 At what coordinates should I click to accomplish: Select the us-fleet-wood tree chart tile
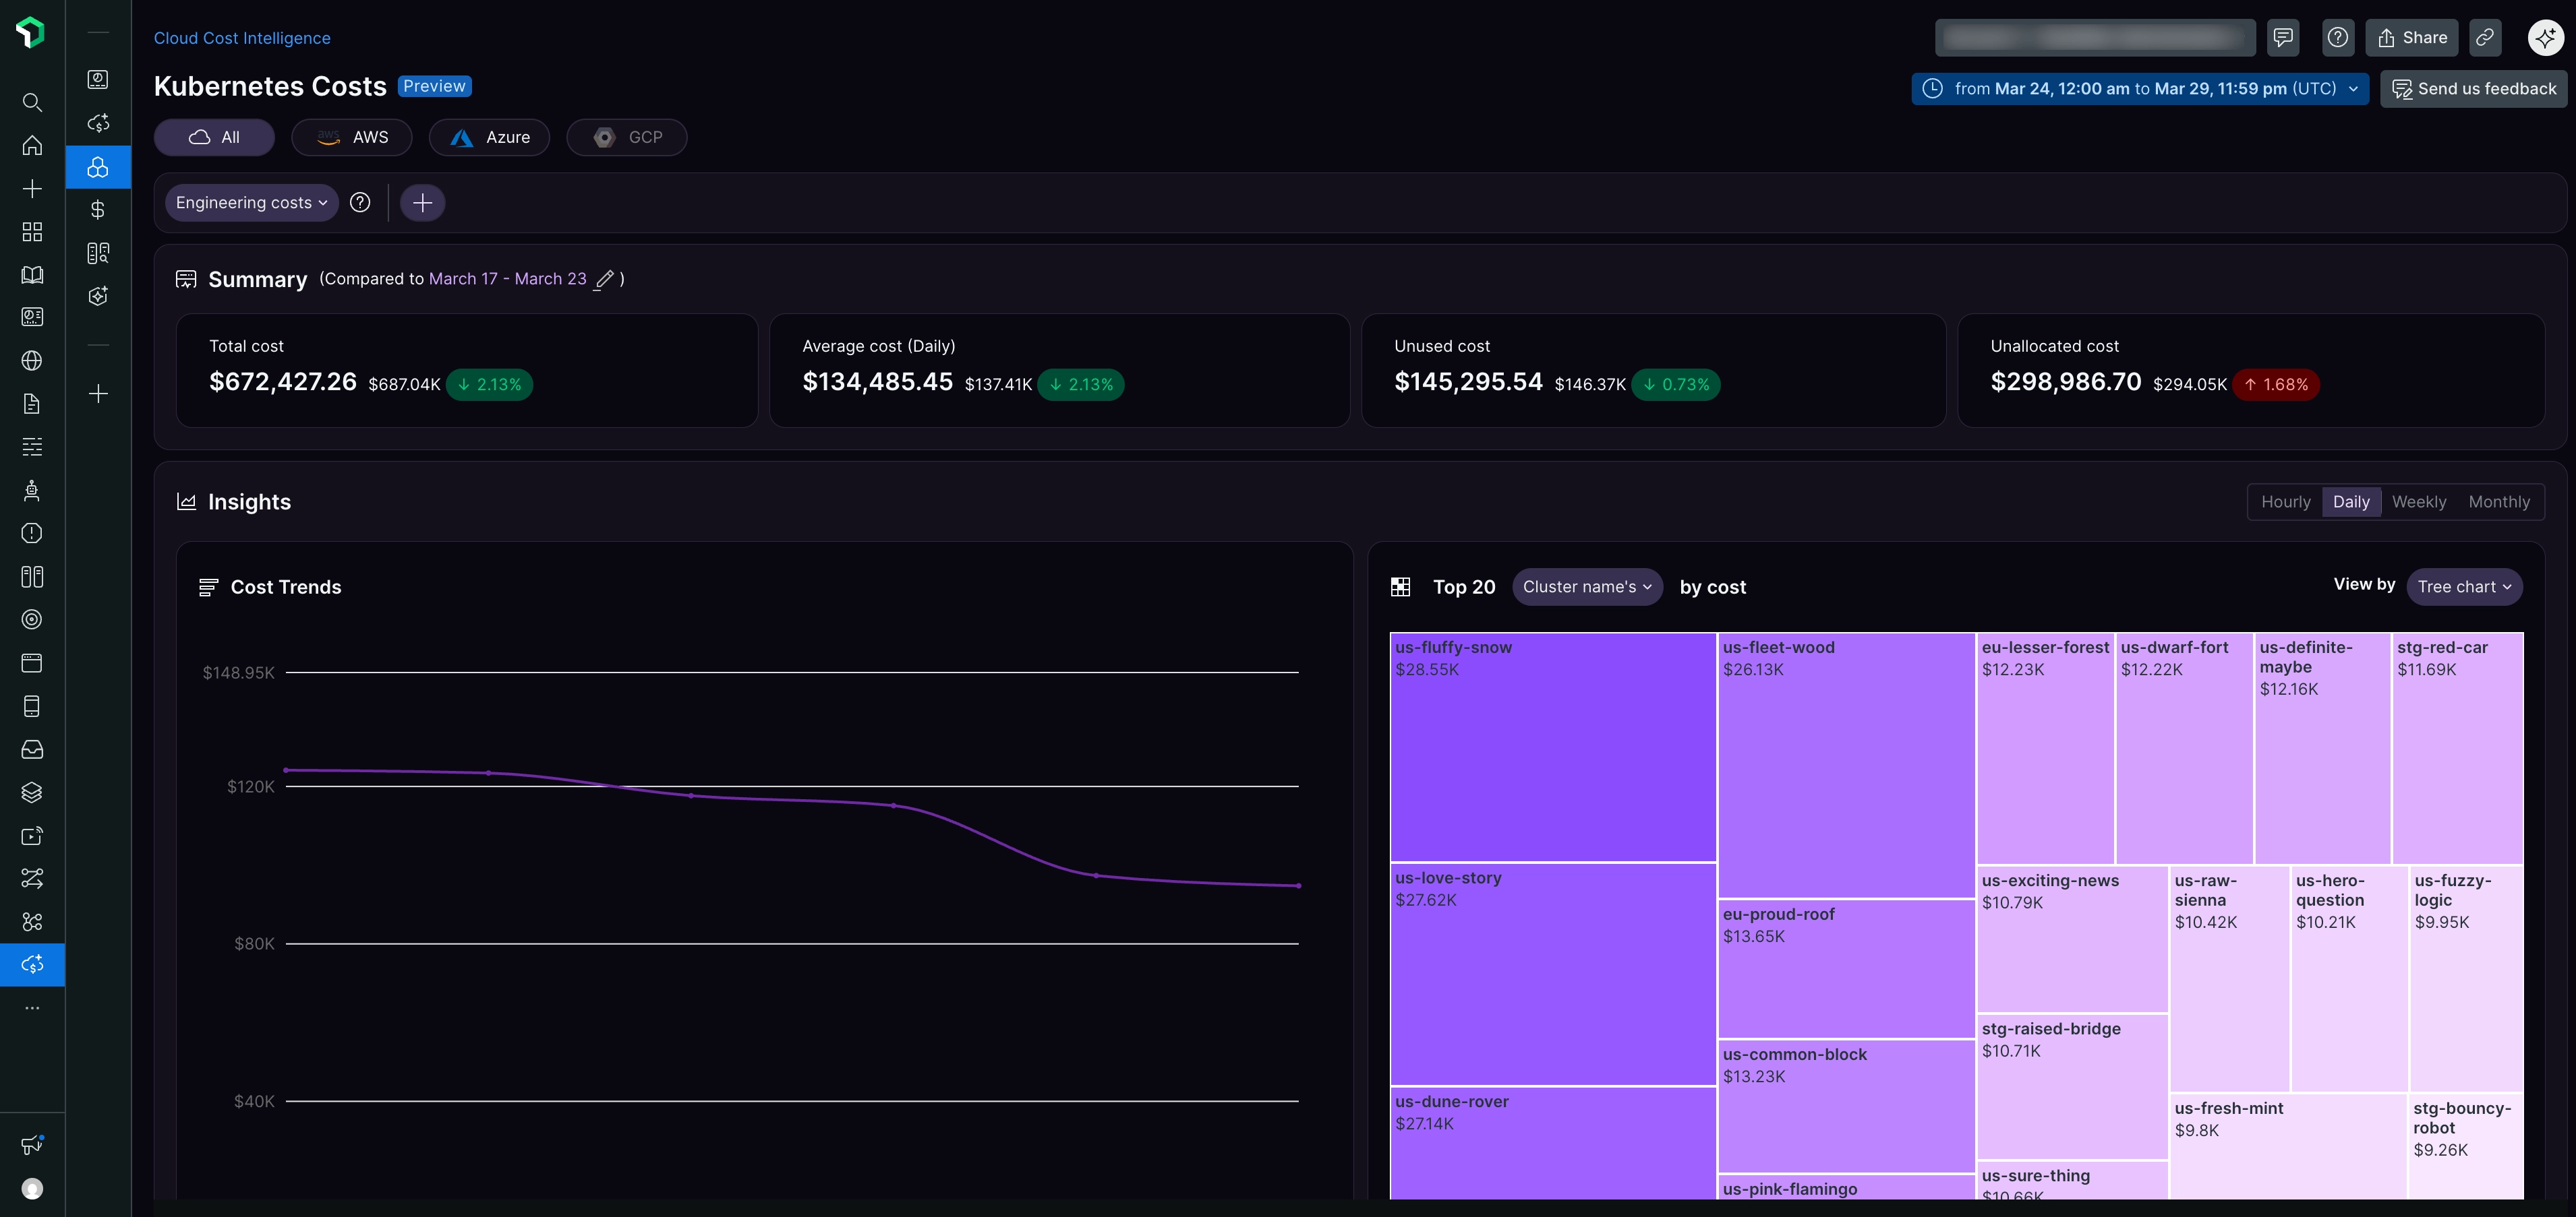click(x=1846, y=764)
